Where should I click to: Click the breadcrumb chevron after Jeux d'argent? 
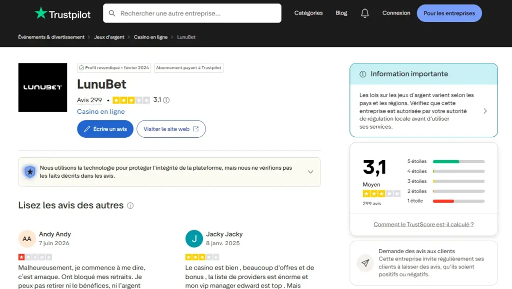click(x=128, y=37)
